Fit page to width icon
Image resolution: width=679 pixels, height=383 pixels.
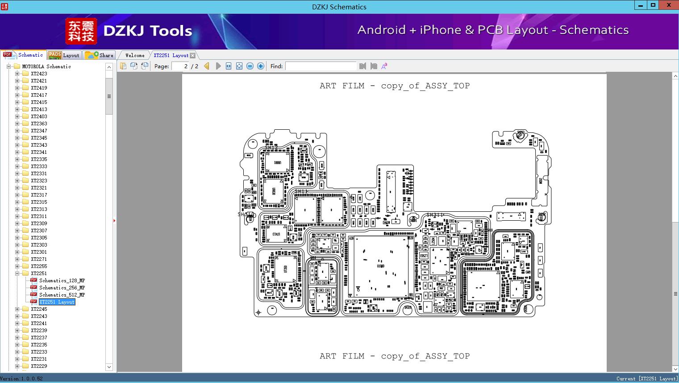229,66
